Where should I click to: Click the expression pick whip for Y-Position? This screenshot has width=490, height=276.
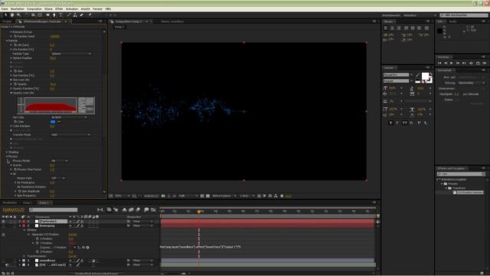coord(83,248)
